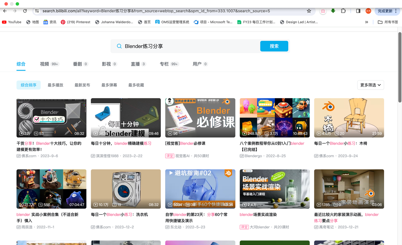The image size is (402, 245).
Task: Open 项目 - Microsoft Te... bookmark
Action: [213, 22]
